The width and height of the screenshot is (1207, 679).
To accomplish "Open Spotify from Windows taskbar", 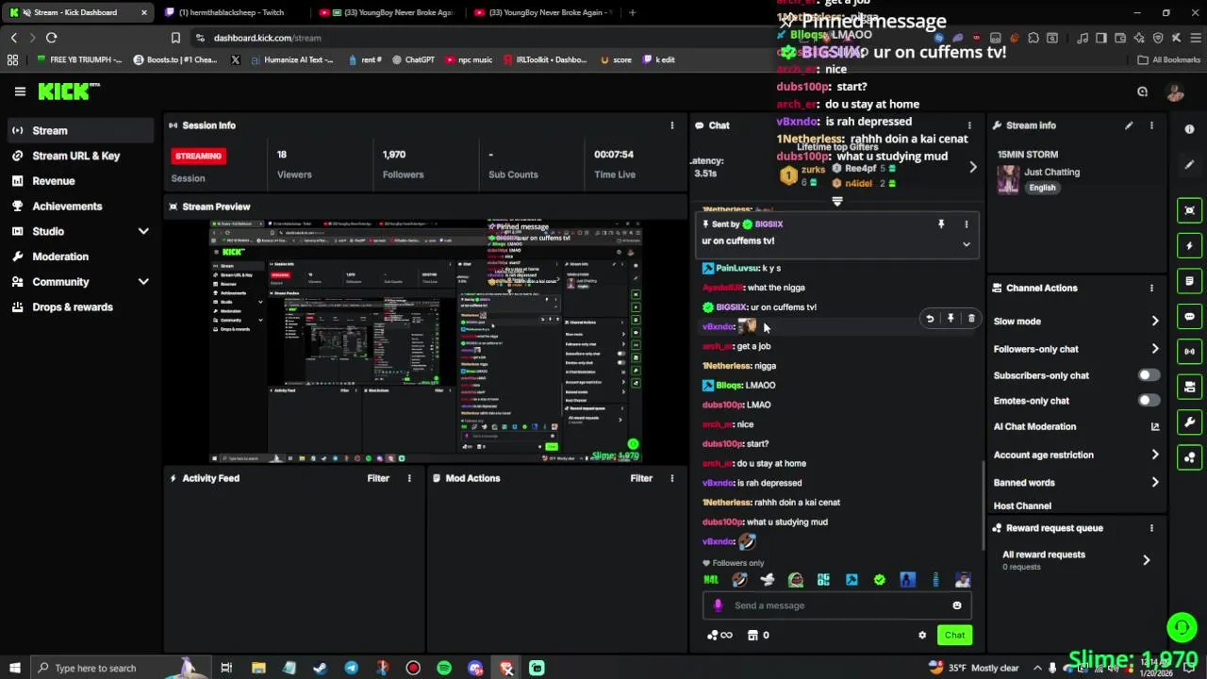I will 444,668.
